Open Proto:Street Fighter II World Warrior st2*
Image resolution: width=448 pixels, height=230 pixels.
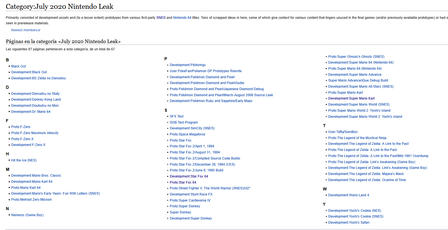[210, 188]
